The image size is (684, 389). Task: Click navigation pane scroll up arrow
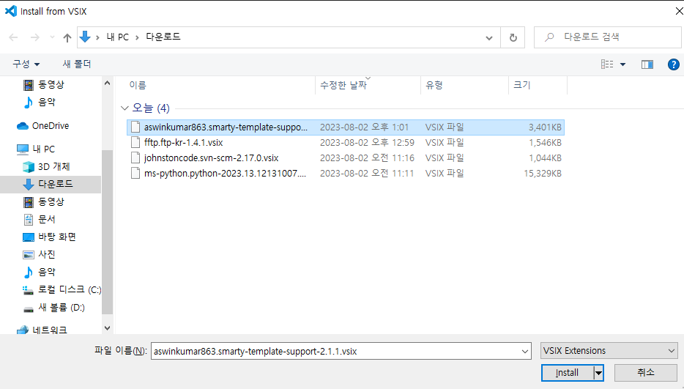coord(108,83)
